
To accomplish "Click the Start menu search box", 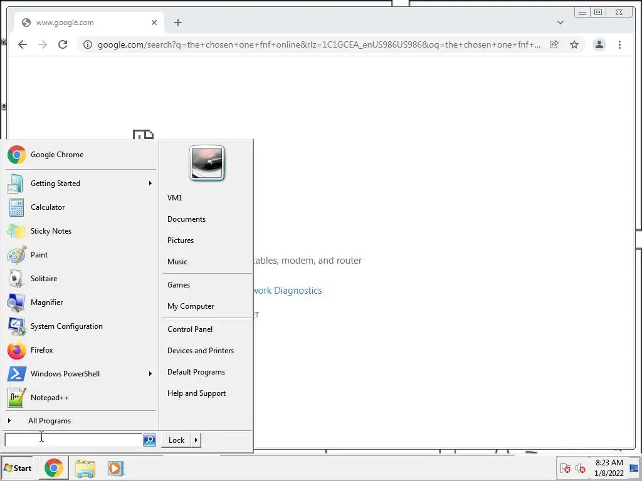I will tap(74, 440).
